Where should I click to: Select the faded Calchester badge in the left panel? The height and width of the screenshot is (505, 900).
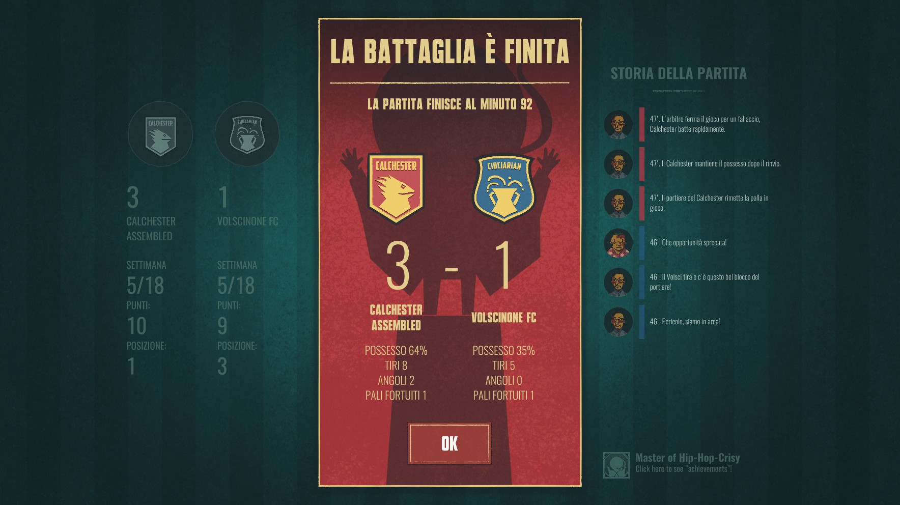[x=160, y=134]
